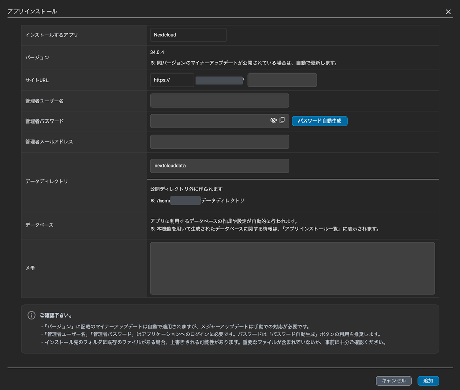Click the 追加 button
Screen dimensions: 460x390
click(428, 381)
